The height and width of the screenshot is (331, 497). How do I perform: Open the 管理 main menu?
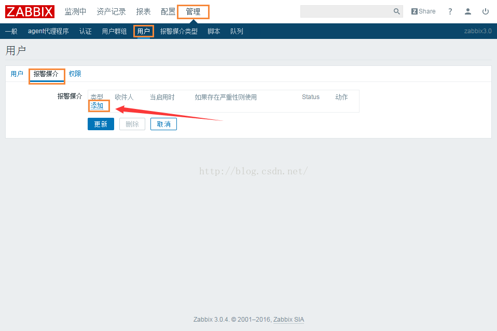(x=193, y=12)
